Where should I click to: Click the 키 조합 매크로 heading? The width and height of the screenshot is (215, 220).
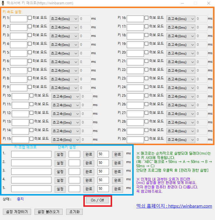click(25, 147)
